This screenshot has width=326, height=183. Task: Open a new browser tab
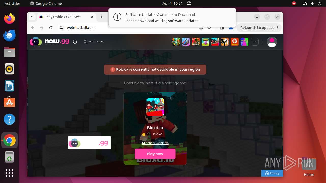point(101,17)
